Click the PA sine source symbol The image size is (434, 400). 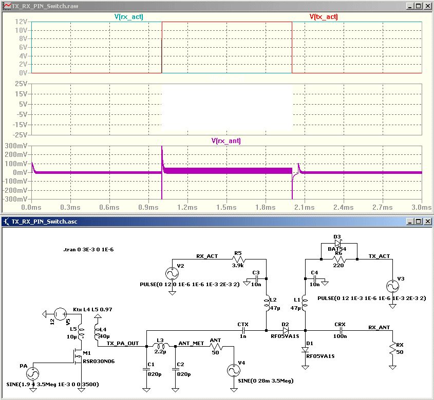pos(32,374)
